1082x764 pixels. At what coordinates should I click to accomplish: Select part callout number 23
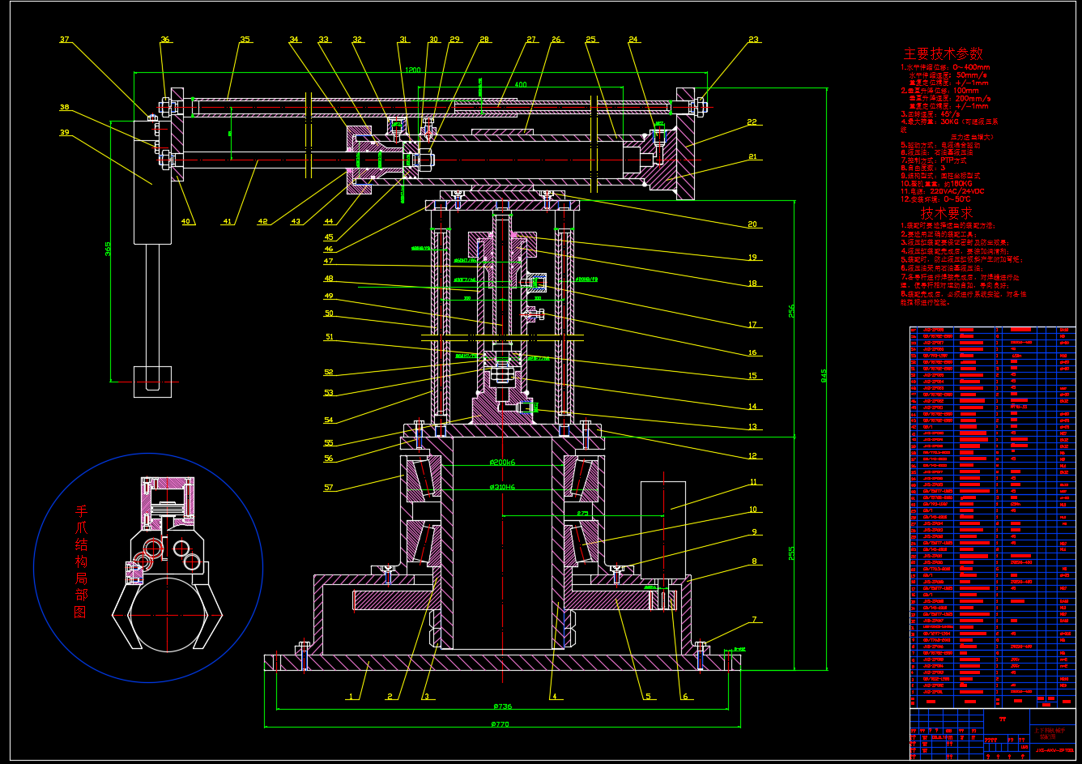click(x=753, y=39)
